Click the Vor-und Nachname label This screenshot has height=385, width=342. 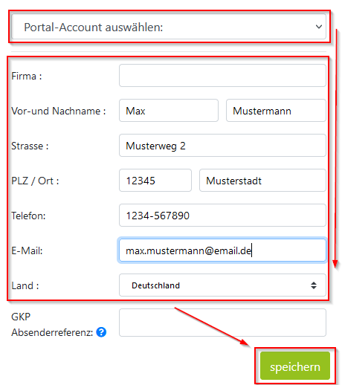click(59, 111)
